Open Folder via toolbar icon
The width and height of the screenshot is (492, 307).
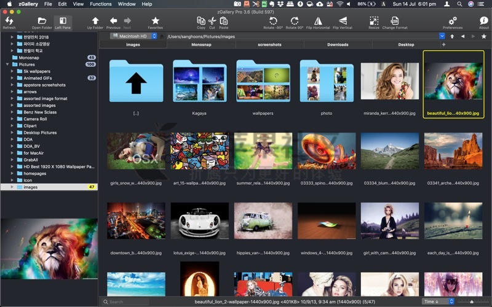(42, 23)
